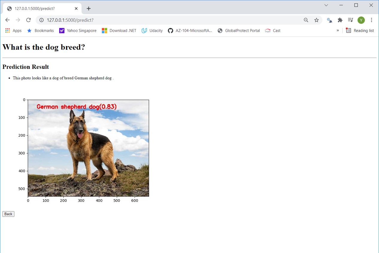Click the back navigation arrow
379x253 pixels.
click(7, 20)
